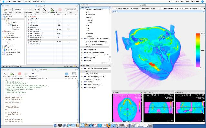Open the Apple menu
The image size is (206, 128).
pos(4,1)
